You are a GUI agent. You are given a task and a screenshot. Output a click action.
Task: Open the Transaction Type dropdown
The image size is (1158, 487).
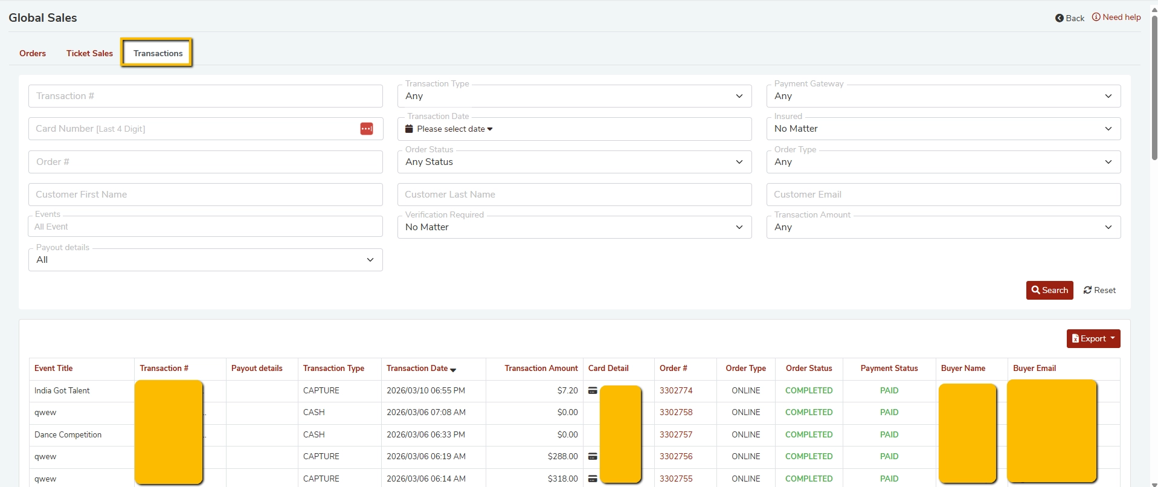[x=574, y=96]
